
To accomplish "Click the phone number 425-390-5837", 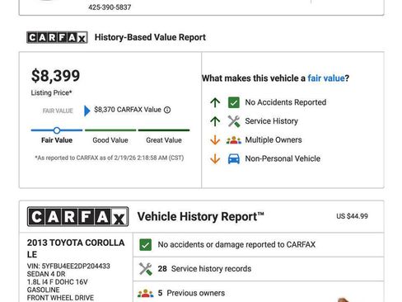I will click(110, 7).
